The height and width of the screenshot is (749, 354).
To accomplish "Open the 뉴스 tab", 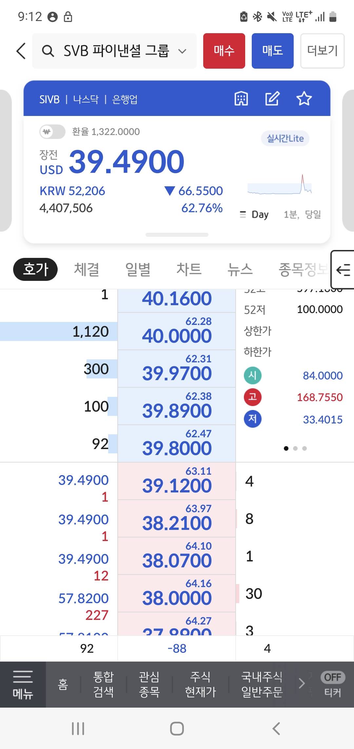I will [240, 269].
